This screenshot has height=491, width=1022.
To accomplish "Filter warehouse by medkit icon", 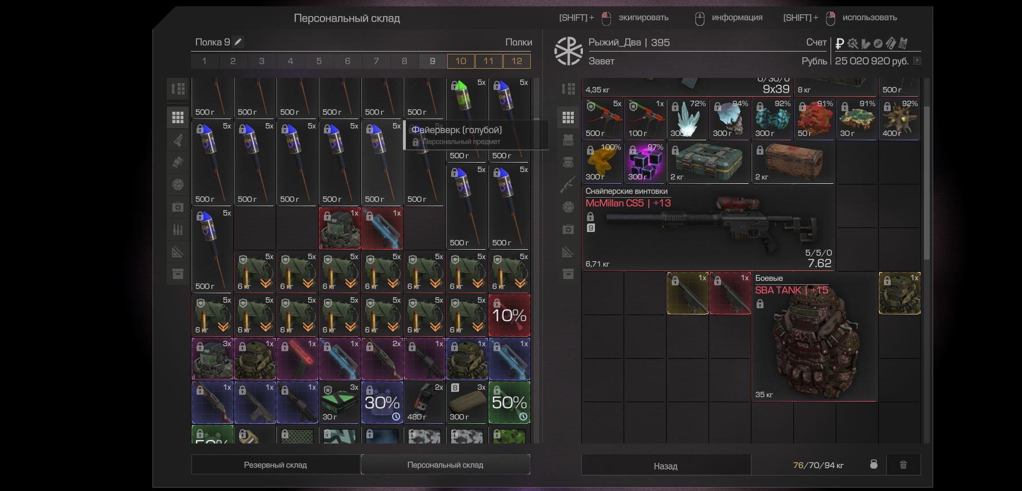I will (178, 207).
